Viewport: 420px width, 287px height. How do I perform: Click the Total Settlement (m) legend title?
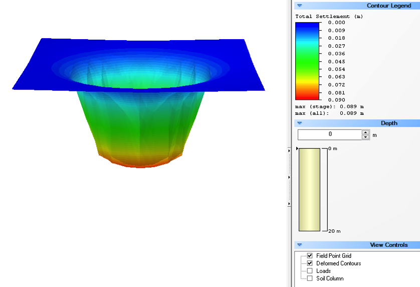click(x=329, y=17)
